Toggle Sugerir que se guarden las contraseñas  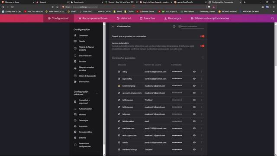202,36
